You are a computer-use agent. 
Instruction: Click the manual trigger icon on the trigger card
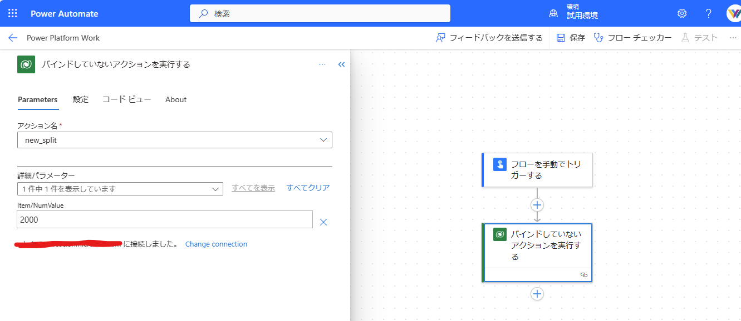(499, 164)
